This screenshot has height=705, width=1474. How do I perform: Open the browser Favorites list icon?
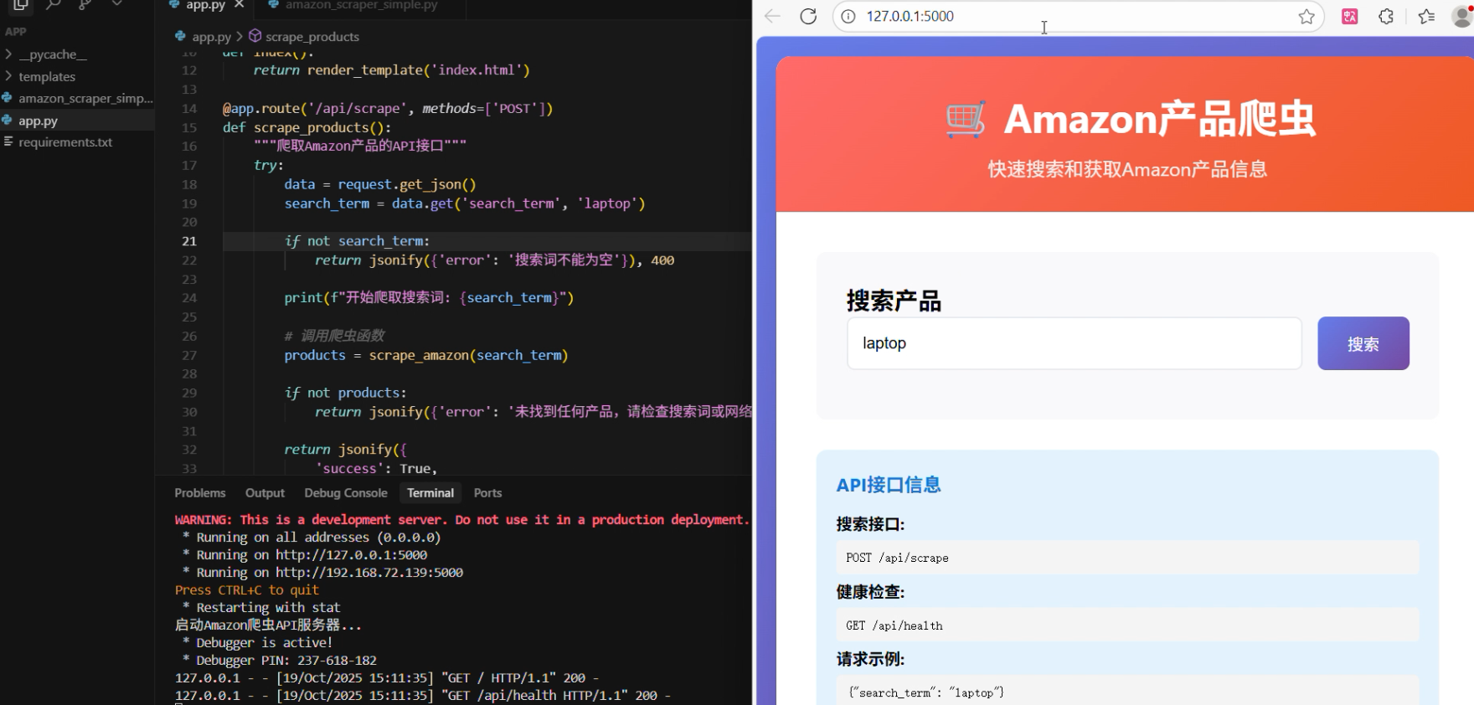pos(1426,16)
